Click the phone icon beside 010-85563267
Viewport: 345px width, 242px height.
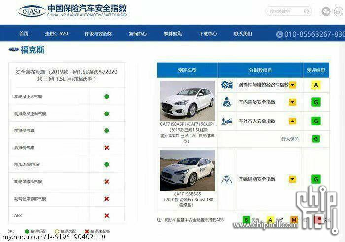click(x=279, y=34)
